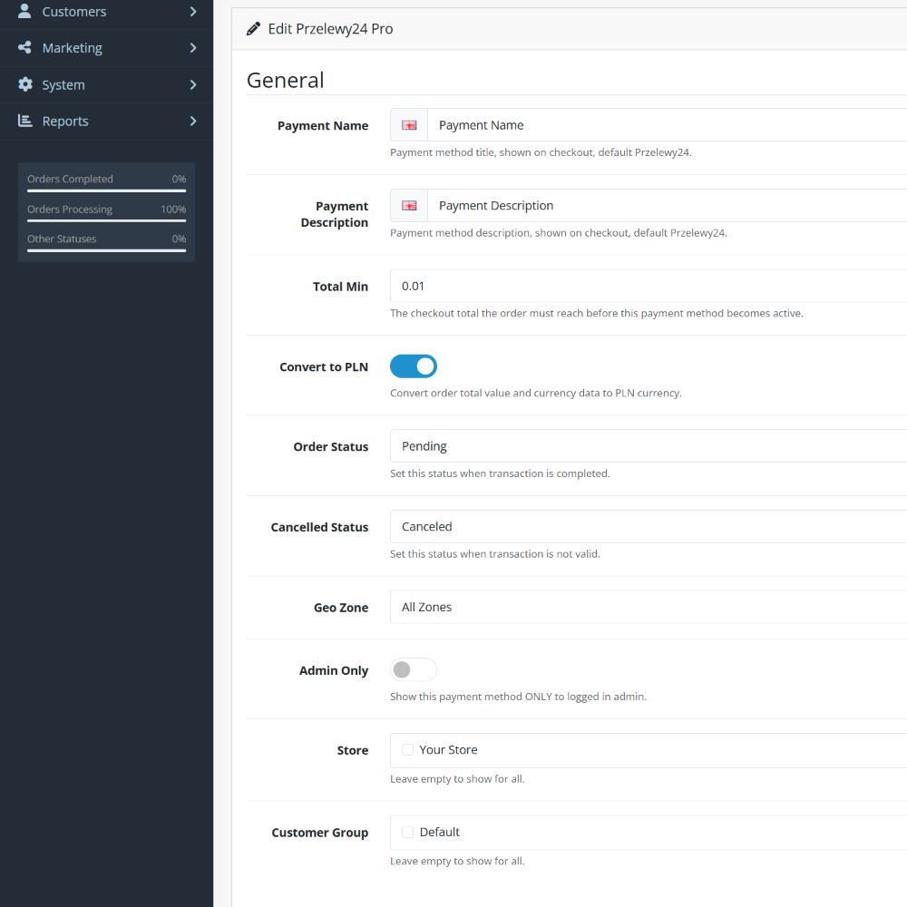Click the Convert to PLN label
The image size is (907, 907).
(324, 366)
